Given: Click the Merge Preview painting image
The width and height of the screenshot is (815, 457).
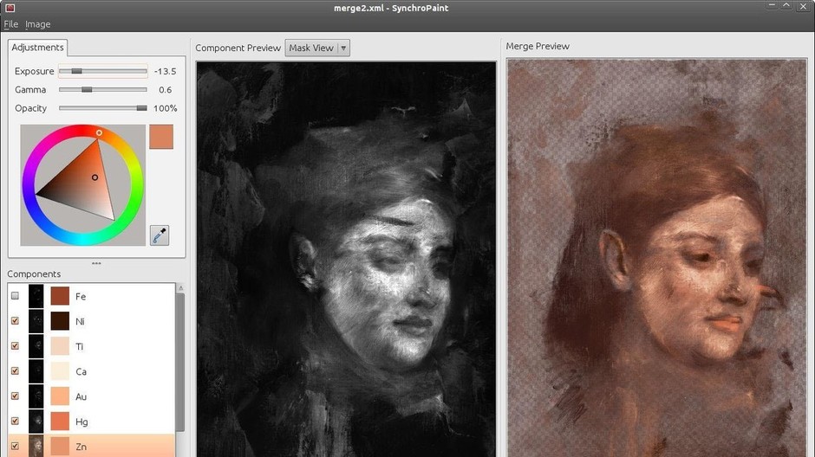Looking at the screenshot, I should point(657,258).
